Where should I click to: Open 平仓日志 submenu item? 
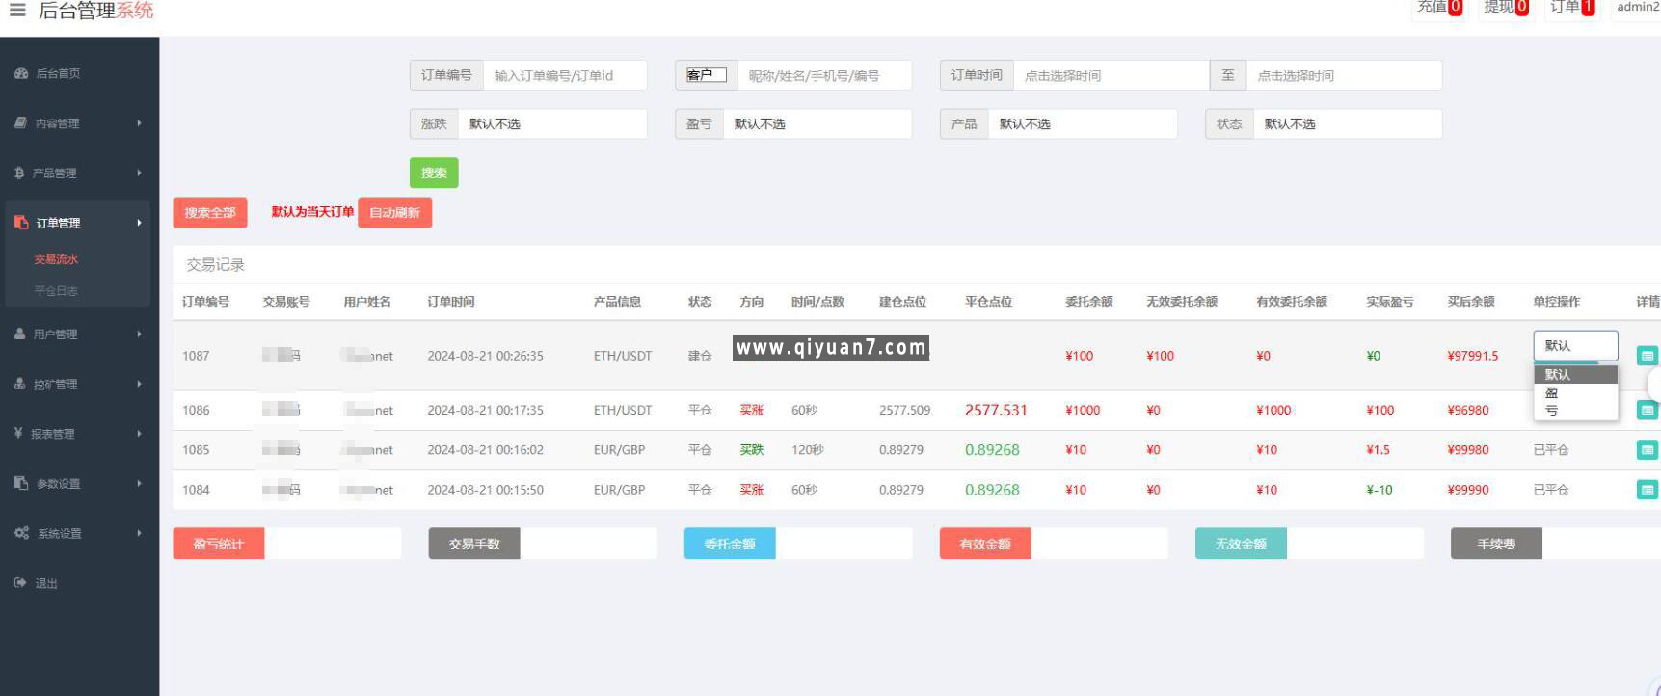pyautogui.click(x=56, y=291)
